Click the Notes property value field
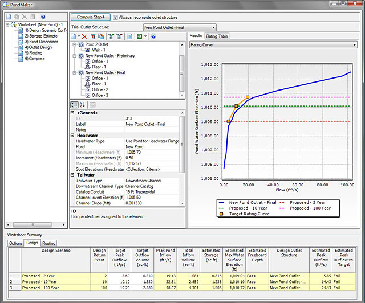The width and height of the screenshot is (365, 303). (x=152, y=130)
